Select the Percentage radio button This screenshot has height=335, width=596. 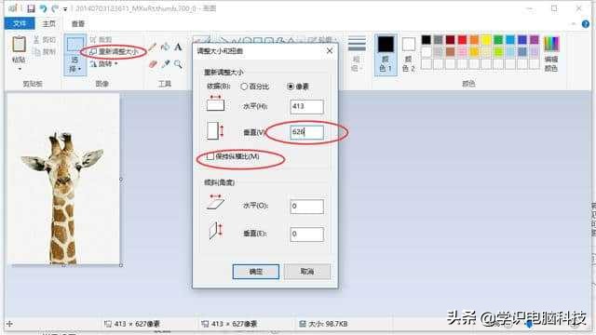coord(244,87)
